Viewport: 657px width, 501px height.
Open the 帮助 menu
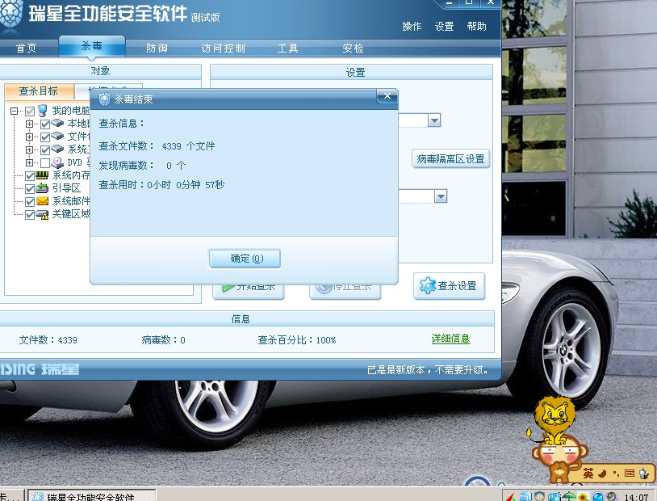[x=477, y=27]
